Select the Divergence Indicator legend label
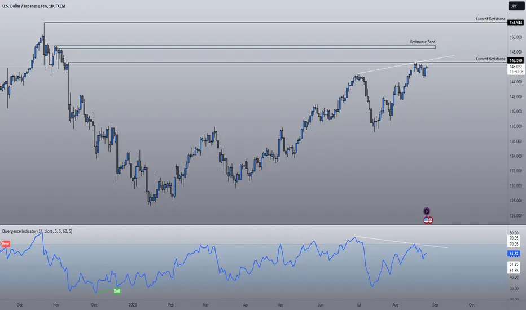Viewport: 526px width, 310px height. pyautogui.click(x=37, y=231)
